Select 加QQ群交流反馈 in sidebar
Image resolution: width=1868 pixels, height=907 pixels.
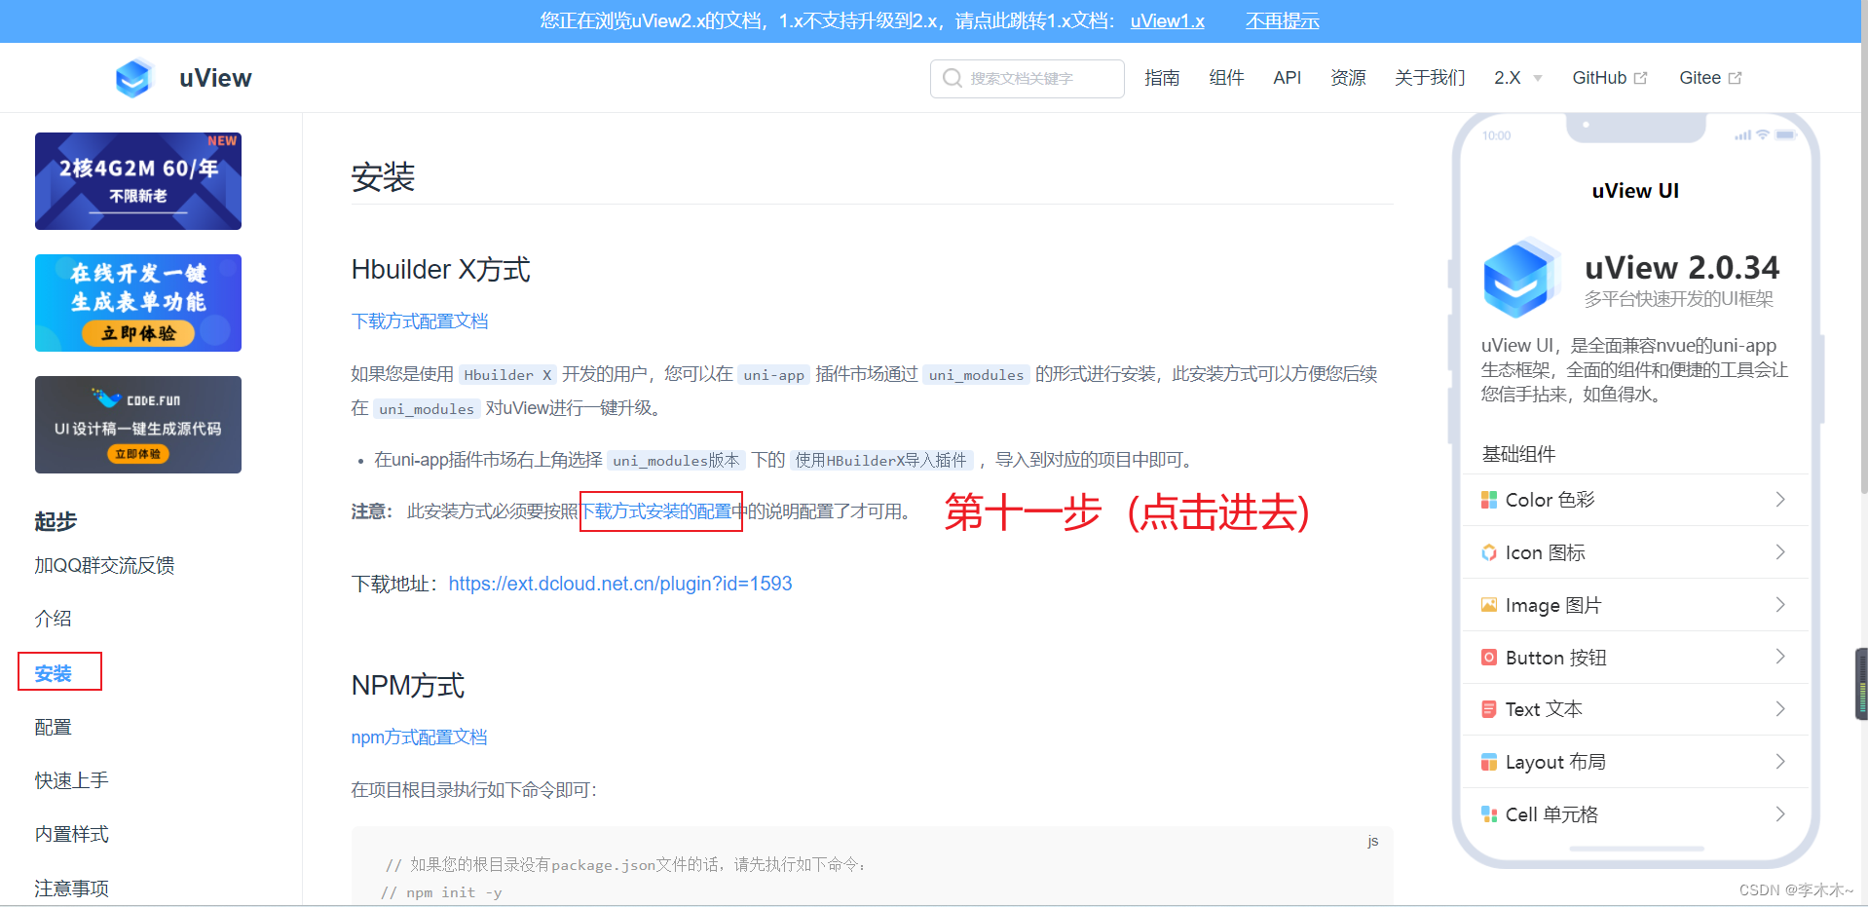(104, 566)
